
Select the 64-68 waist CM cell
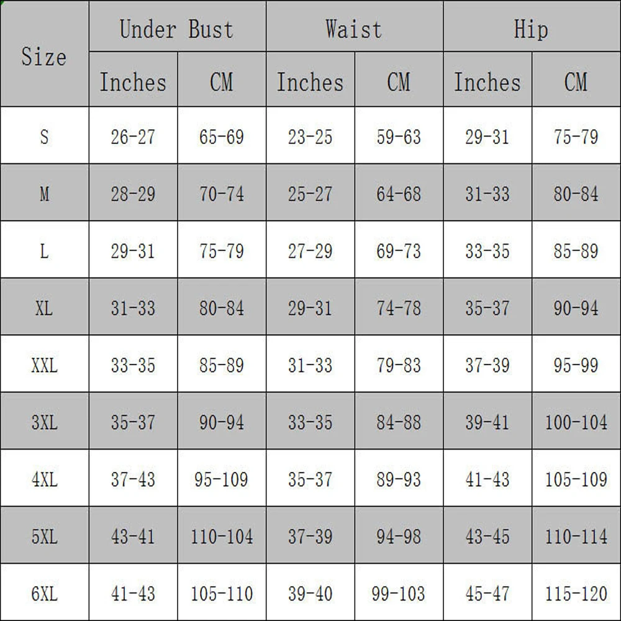tap(398, 194)
